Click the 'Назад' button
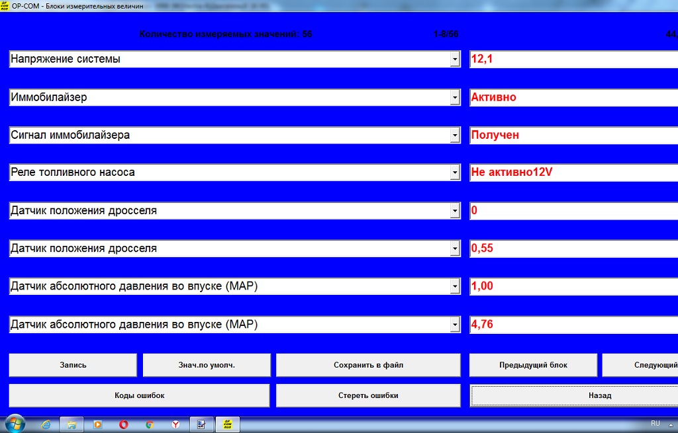Viewport: 678px width, 433px height. [x=573, y=395]
